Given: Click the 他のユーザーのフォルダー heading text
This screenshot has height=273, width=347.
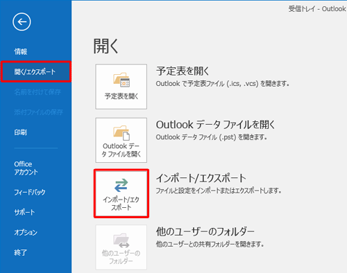Looking at the screenshot, I should (205, 231).
